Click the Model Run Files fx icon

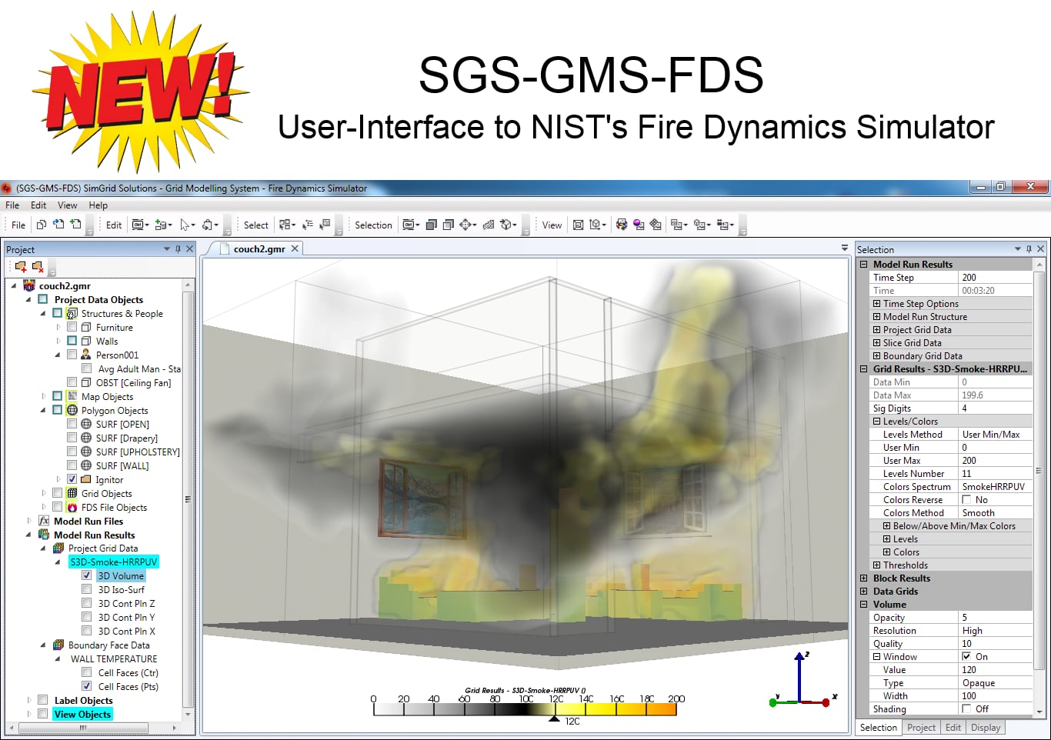coord(44,521)
